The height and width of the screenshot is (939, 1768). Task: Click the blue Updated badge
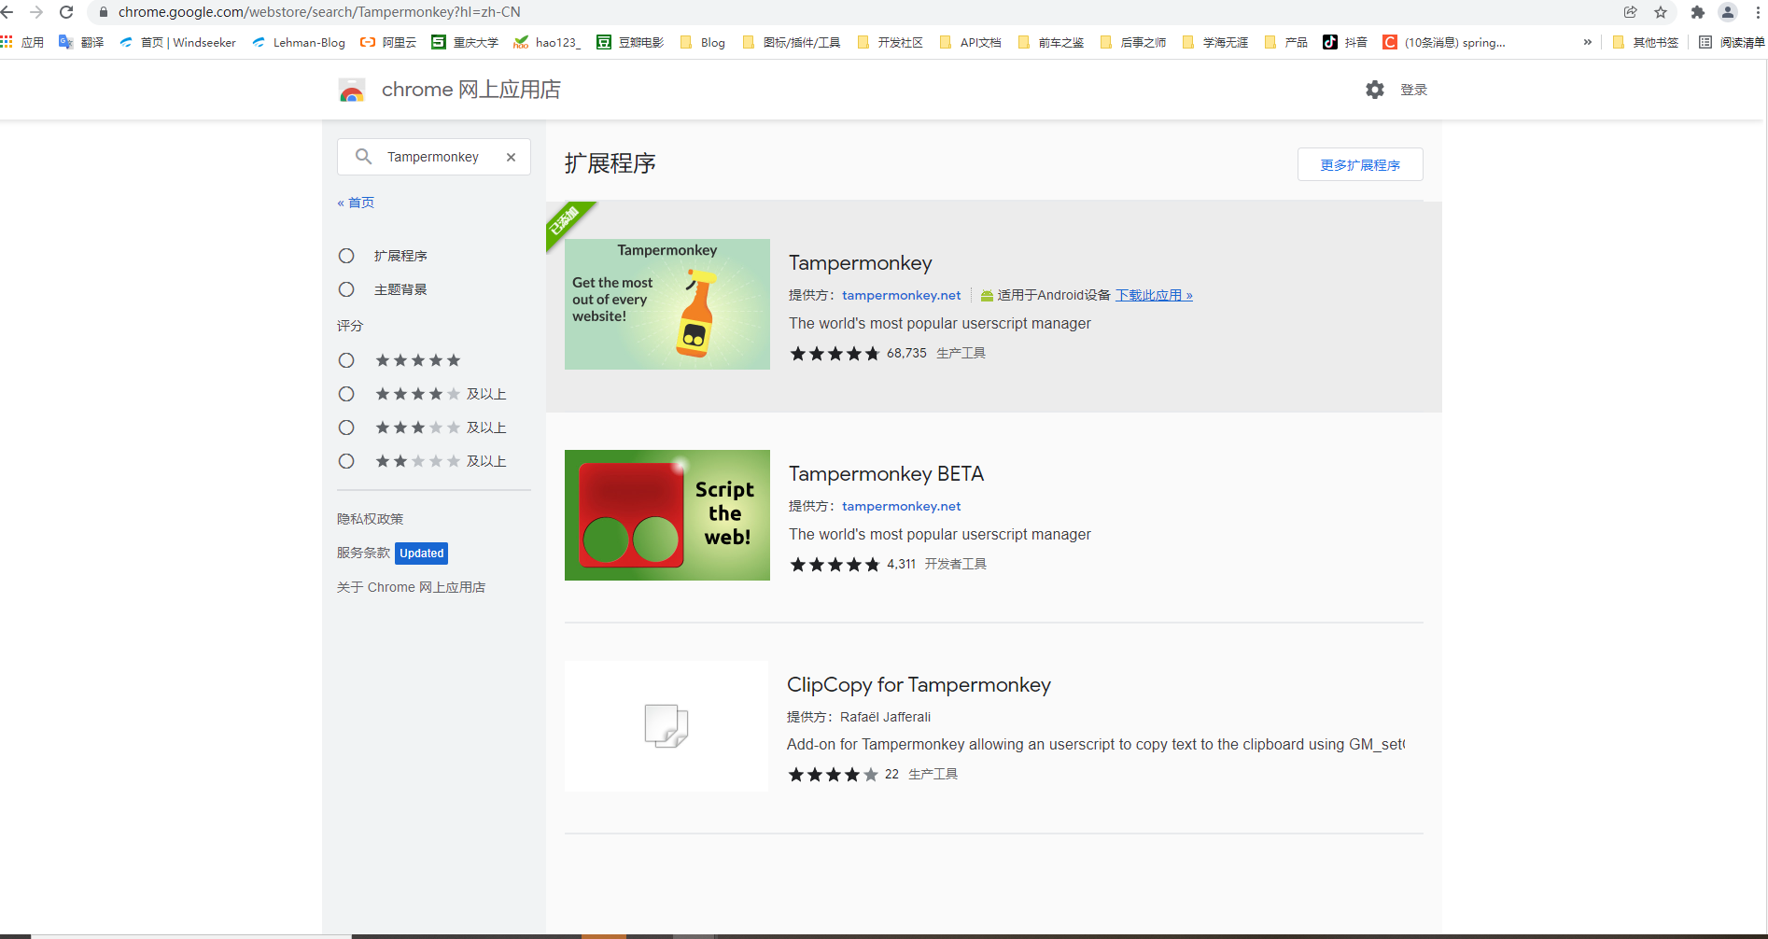[421, 554]
